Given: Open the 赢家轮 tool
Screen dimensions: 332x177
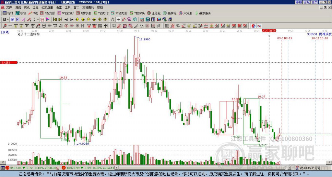Looking at the screenshot, I should pyautogui.click(x=170, y=13).
